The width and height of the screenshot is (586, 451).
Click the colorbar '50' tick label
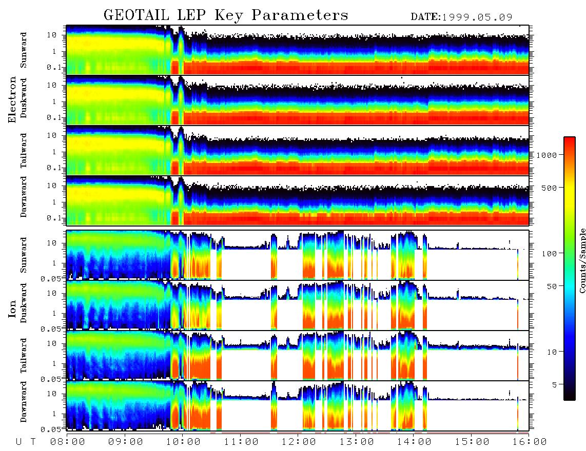[552, 286]
